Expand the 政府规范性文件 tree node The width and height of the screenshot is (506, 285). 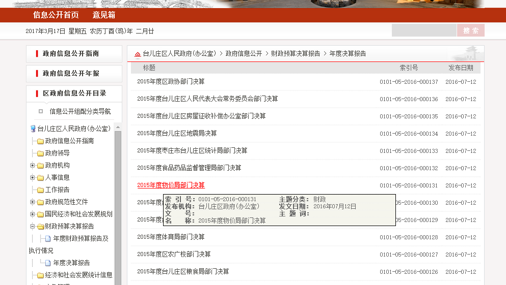tap(33, 202)
